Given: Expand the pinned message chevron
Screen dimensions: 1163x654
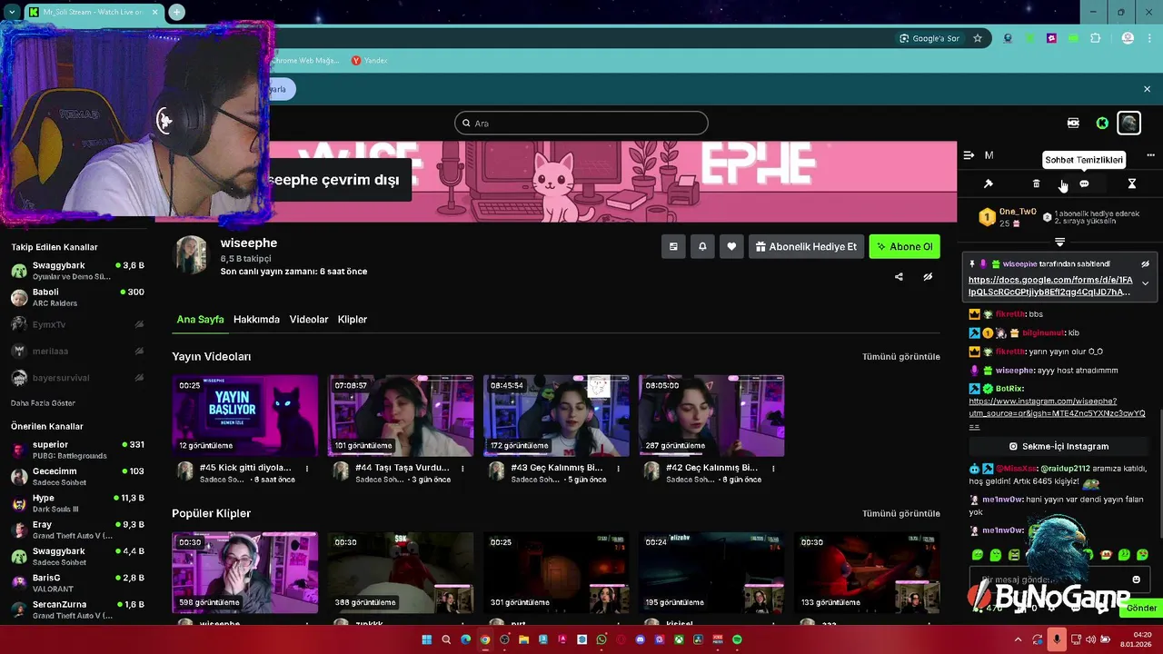Looking at the screenshot, I should click(x=1145, y=283).
